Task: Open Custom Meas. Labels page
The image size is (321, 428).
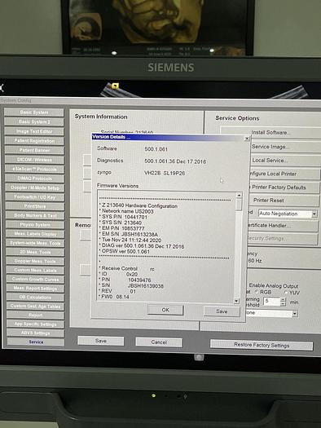Action: pos(36,270)
